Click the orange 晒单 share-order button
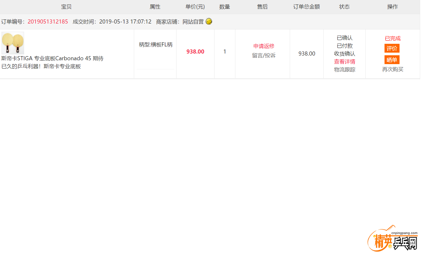 (392, 60)
